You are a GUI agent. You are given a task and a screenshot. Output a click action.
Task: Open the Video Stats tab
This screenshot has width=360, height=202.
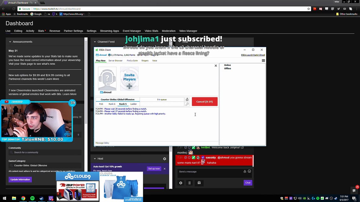[151, 31]
